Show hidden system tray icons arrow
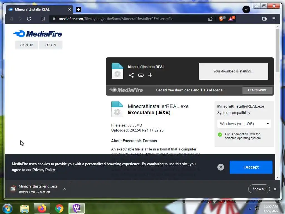 (250, 209)
